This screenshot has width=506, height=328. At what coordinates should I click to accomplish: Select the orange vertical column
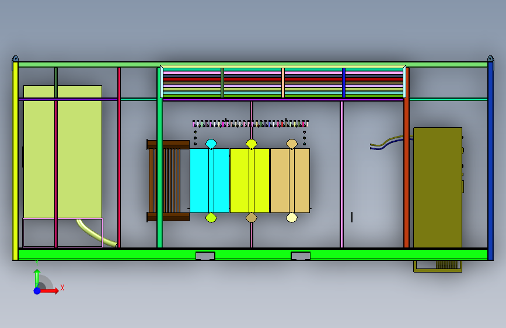point(407,158)
